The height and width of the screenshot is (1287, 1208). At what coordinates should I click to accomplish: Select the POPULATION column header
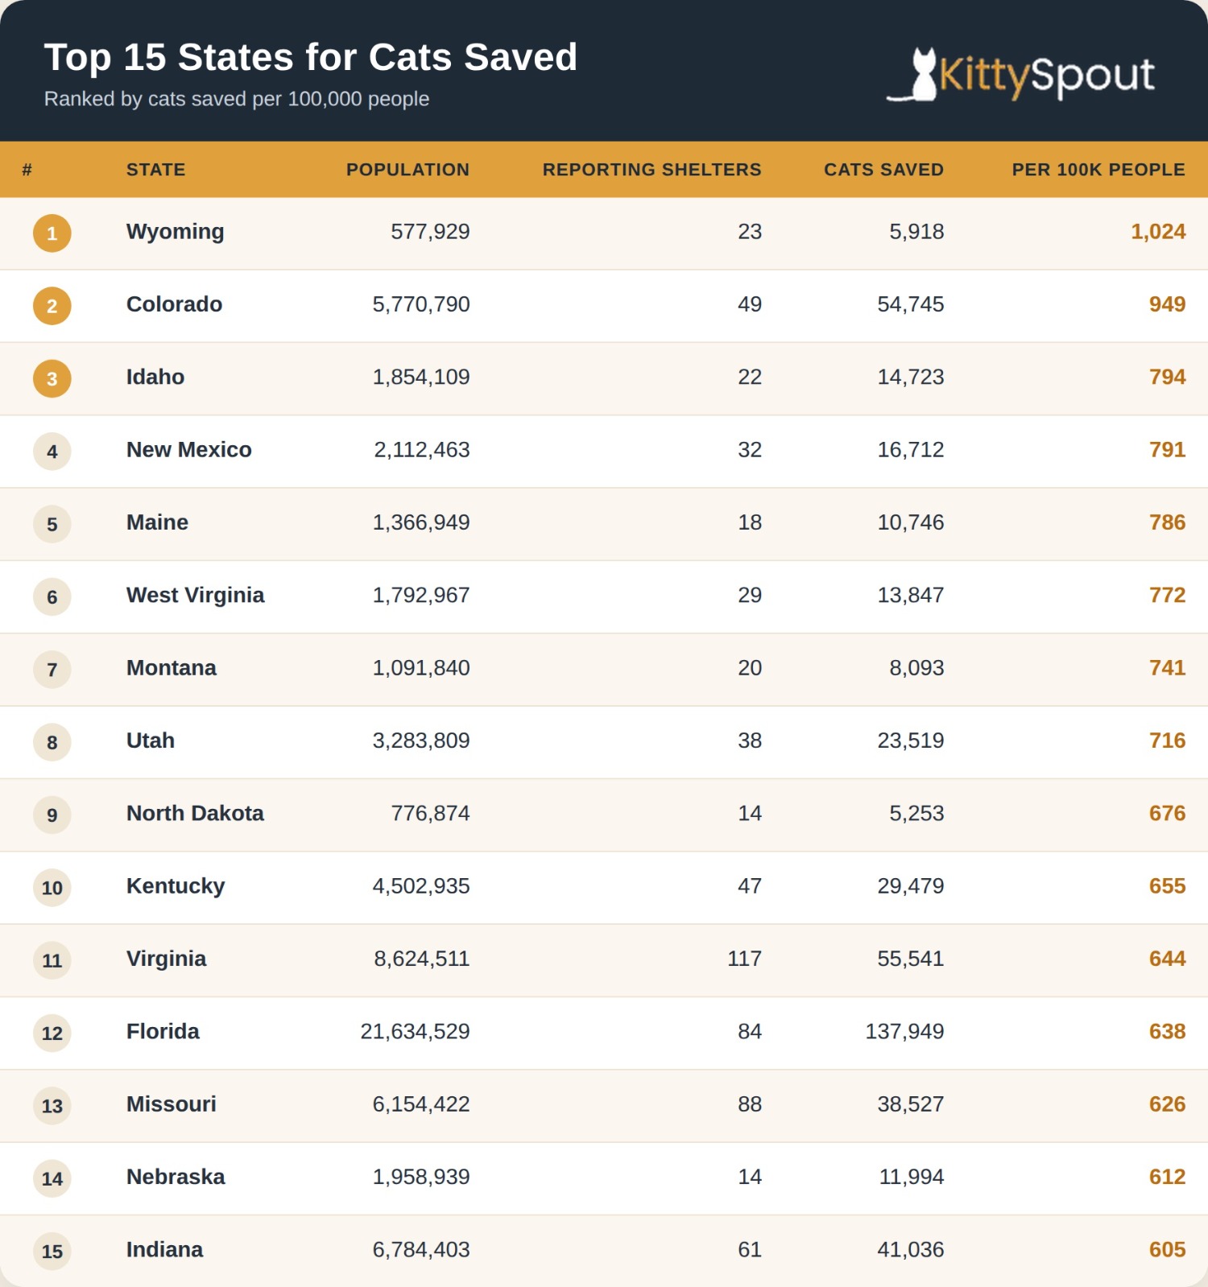[408, 170]
